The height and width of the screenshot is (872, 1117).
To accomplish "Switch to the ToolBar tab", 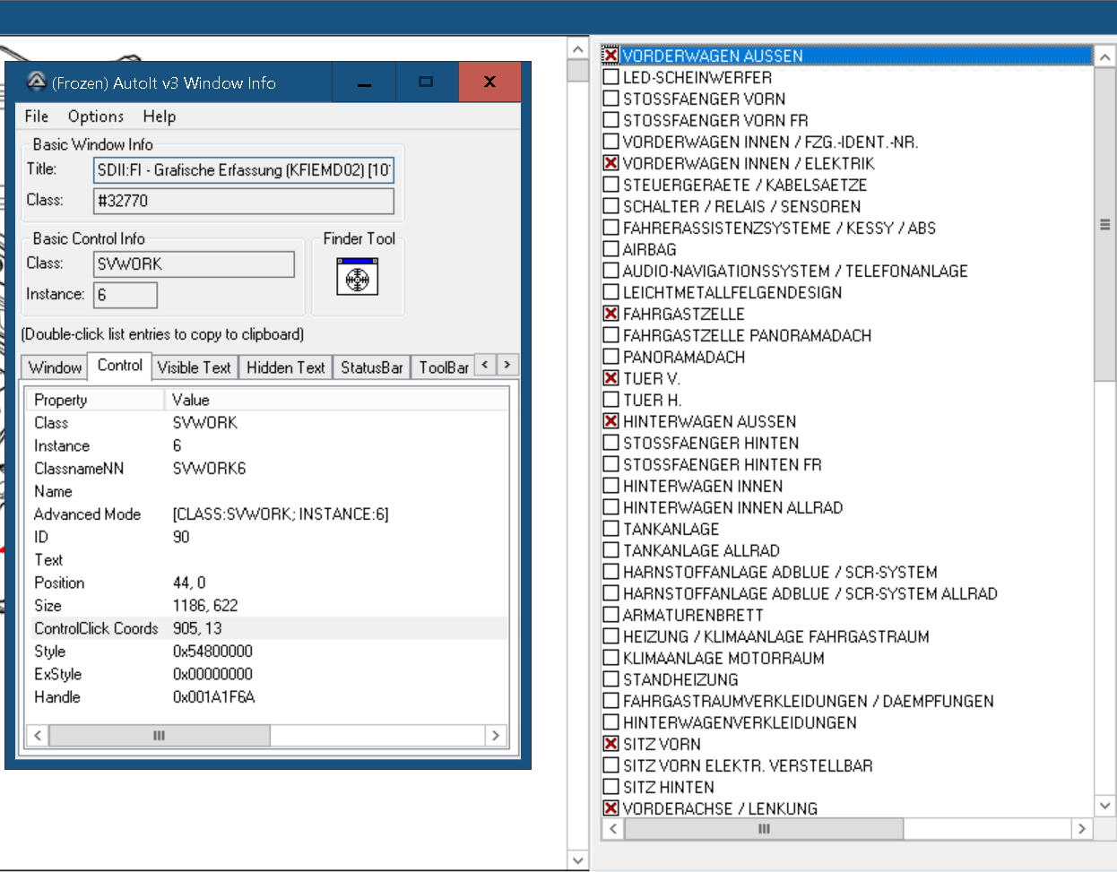I will pyautogui.click(x=444, y=367).
